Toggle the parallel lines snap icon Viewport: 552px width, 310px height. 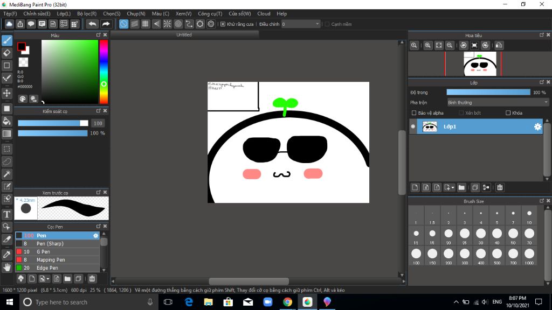pos(134,24)
